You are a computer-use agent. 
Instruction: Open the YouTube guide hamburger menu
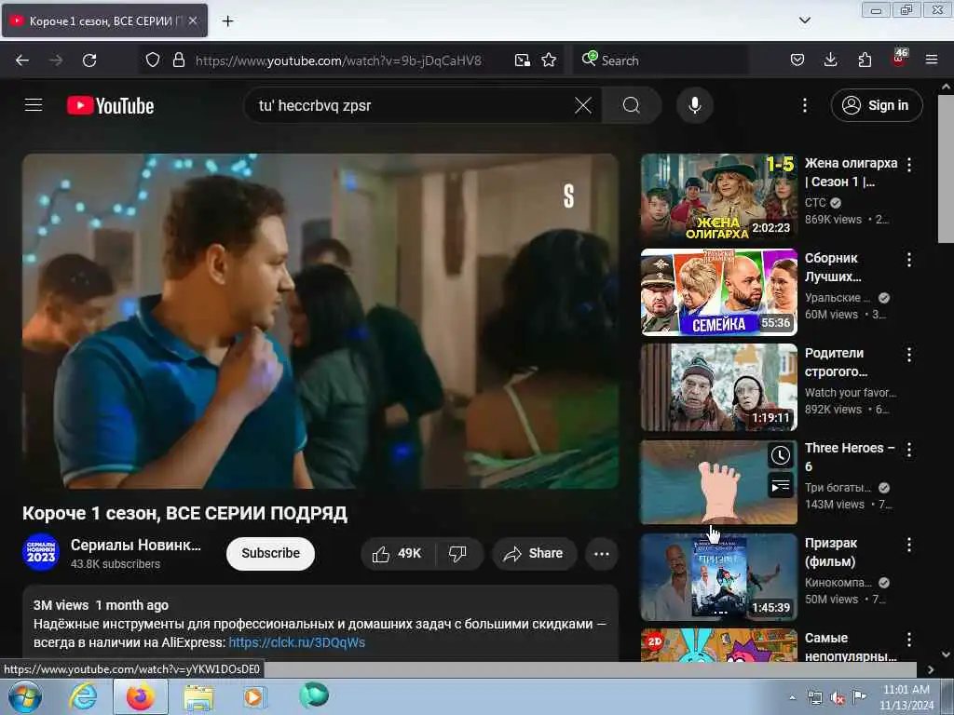pos(34,105)
